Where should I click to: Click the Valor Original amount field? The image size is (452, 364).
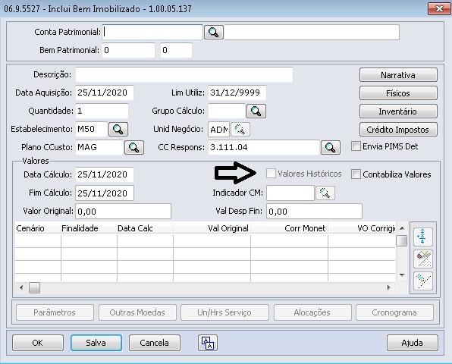coord(123,212)
